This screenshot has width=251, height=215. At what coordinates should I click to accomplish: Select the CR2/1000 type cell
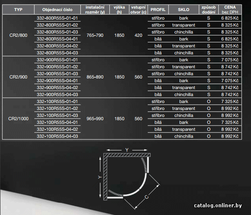click(18, 119)
